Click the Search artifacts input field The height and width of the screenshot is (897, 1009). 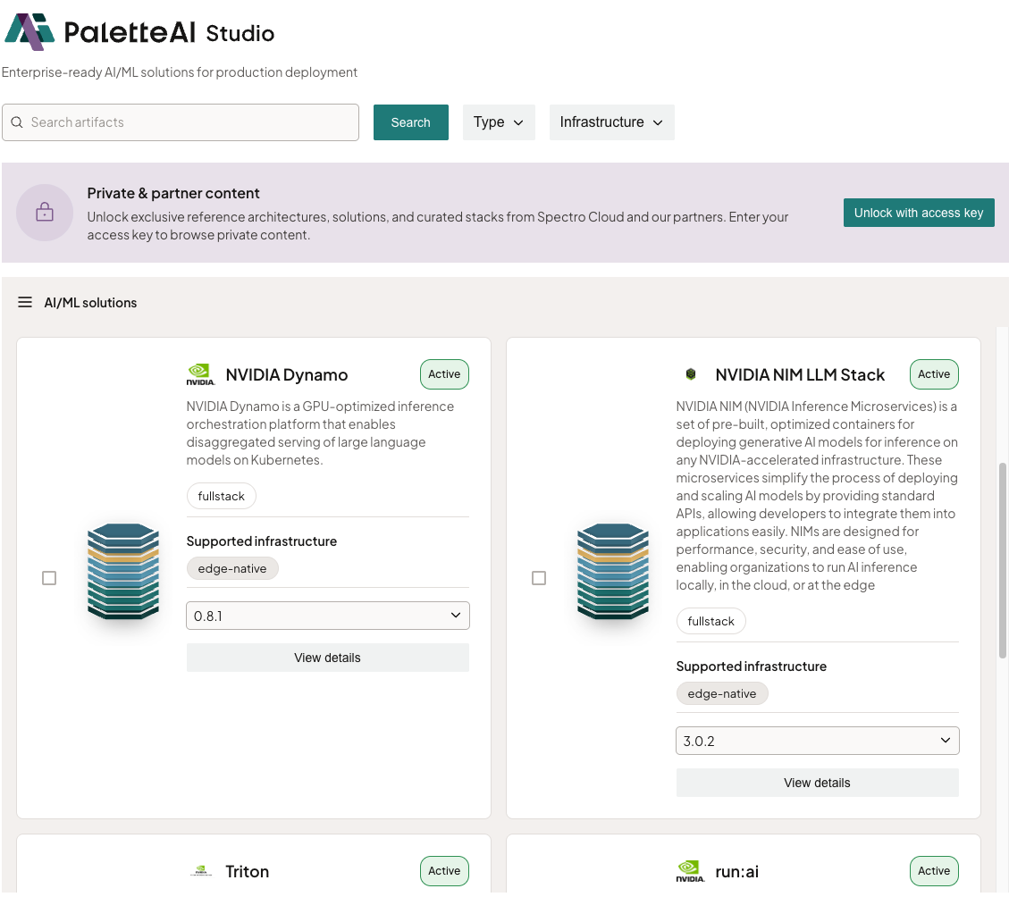[x=179, y=122]
